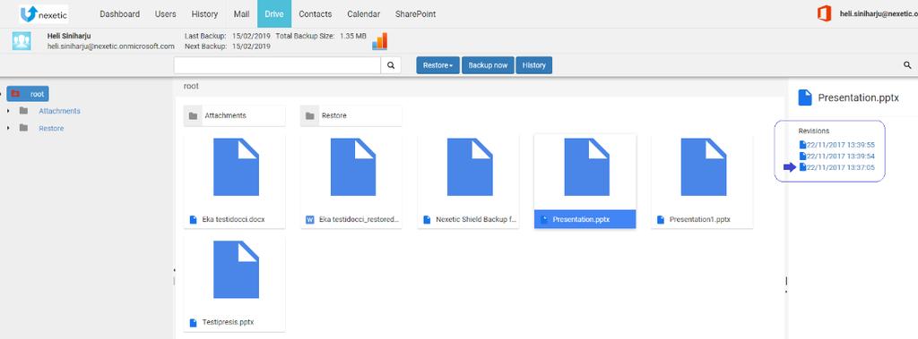Click the Attachments folder icon in tree
918x339 pixels.
pyautogui.click(x=23, y=111)
